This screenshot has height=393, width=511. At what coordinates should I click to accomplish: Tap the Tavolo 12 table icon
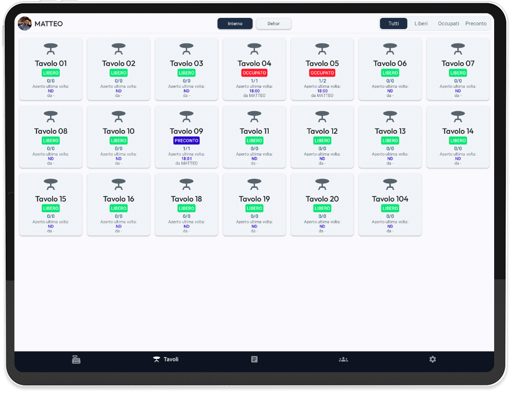(322, 116)
